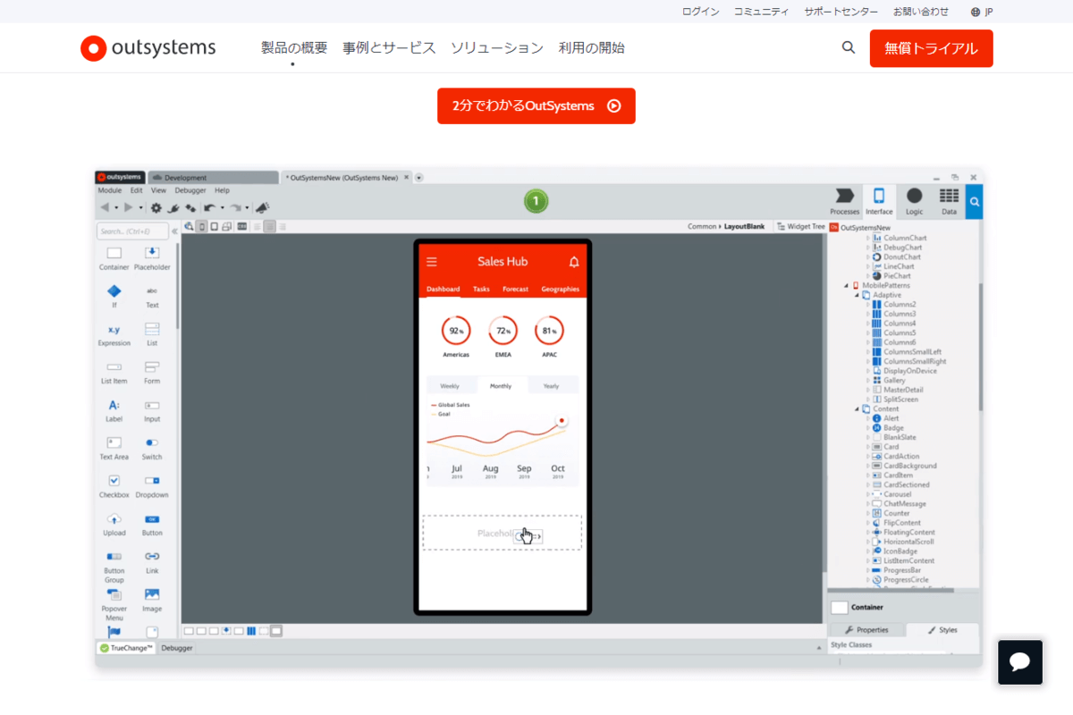This screenshot has height=715, width=1073.
Task: Toggle phone preview mode in canvas toolbar
Action: [x=202, y=227]
